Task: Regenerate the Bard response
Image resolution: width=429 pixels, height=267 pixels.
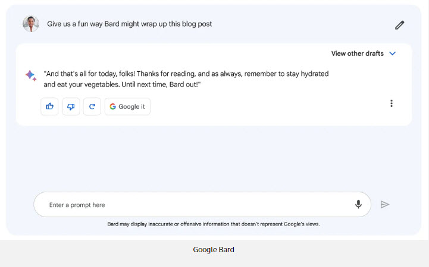Action: [x=92, y=106]
